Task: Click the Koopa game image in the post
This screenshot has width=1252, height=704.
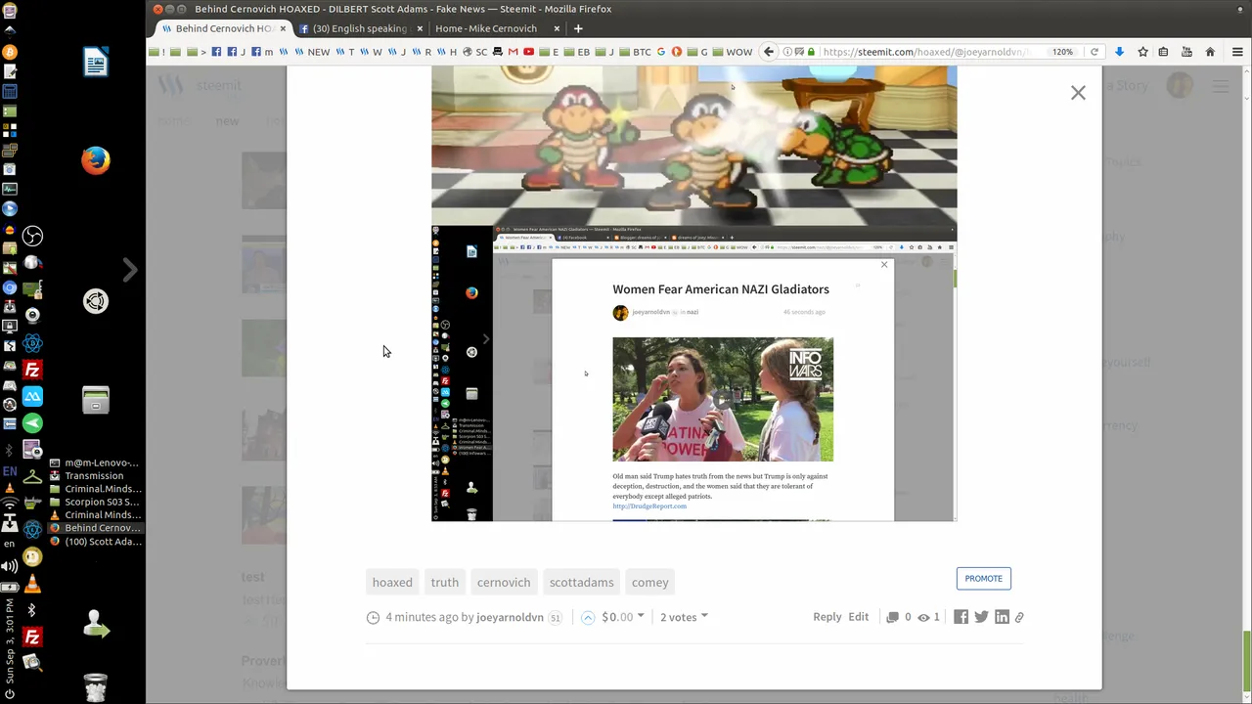Action: 693,146
